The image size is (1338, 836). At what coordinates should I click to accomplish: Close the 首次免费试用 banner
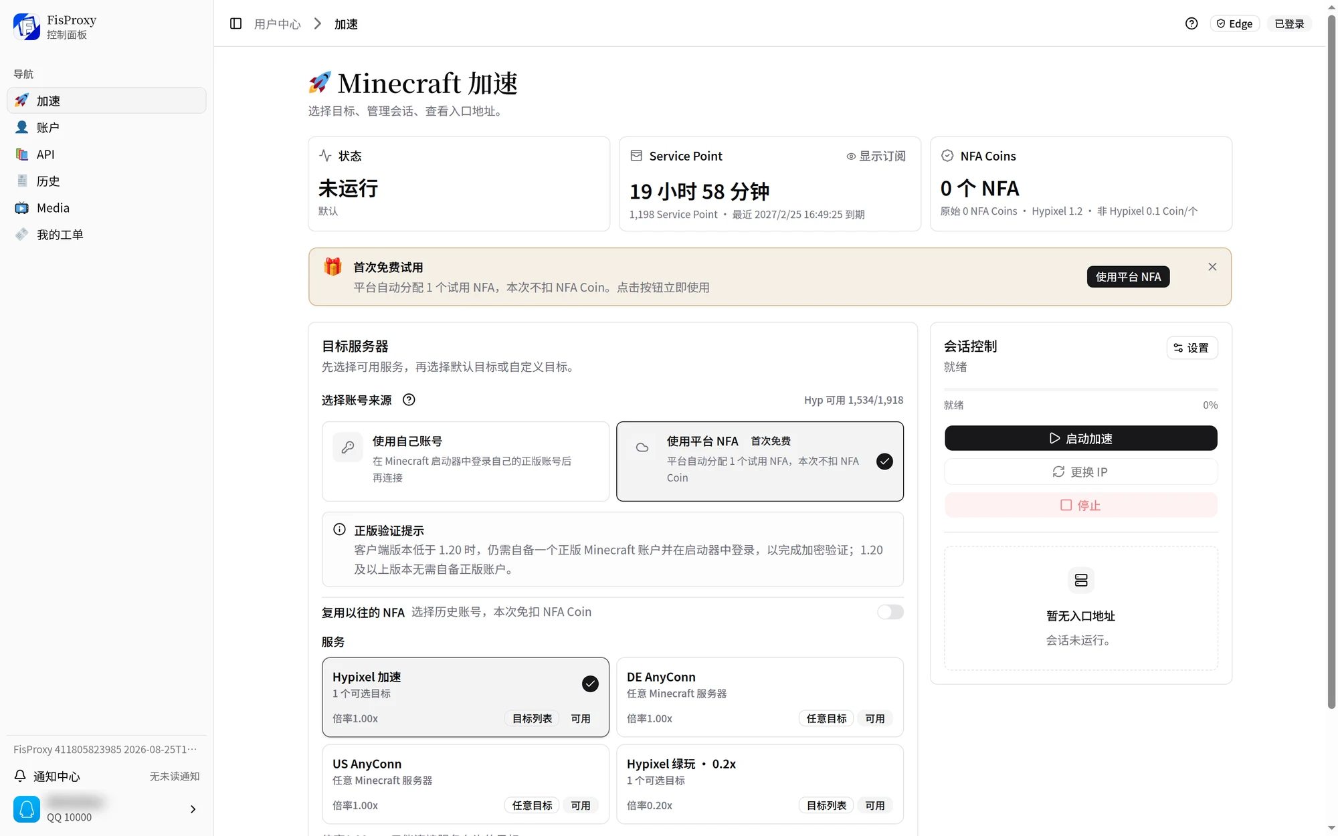tap(1212, 267)
